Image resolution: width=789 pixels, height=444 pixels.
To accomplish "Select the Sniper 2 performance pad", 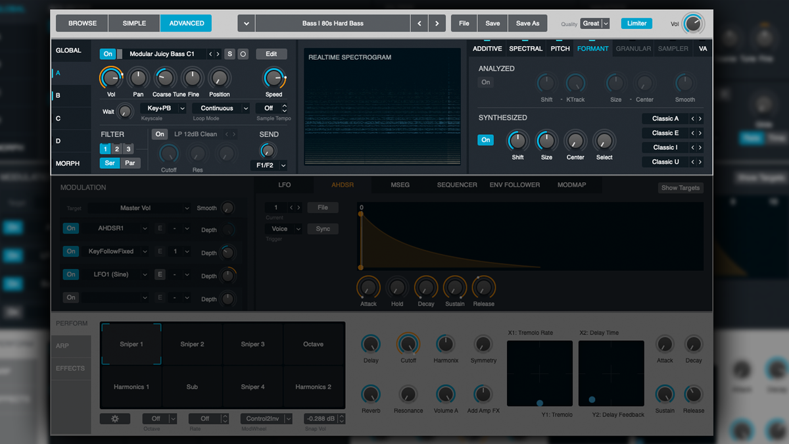I will [x=191, y=343].
